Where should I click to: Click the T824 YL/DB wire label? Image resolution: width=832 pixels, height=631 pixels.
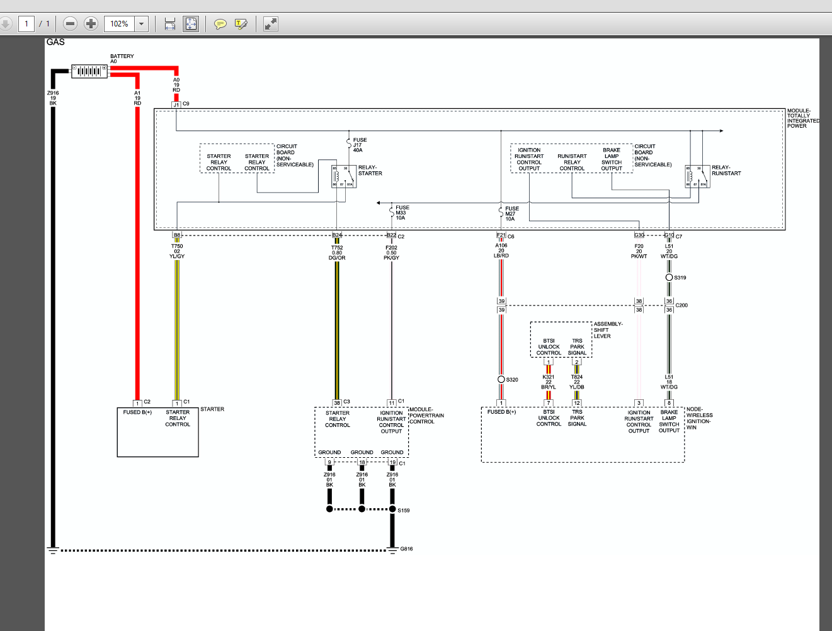pos(577,382)
